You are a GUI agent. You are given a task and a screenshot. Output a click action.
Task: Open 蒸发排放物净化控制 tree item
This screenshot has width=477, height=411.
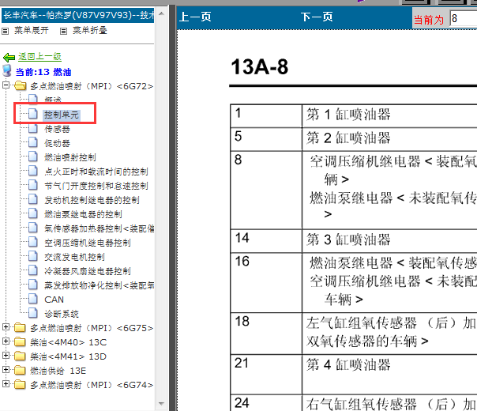(100, 285)
